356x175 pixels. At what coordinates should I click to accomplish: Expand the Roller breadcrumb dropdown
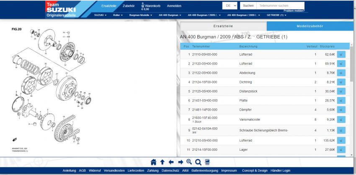(x=118, y=15)
